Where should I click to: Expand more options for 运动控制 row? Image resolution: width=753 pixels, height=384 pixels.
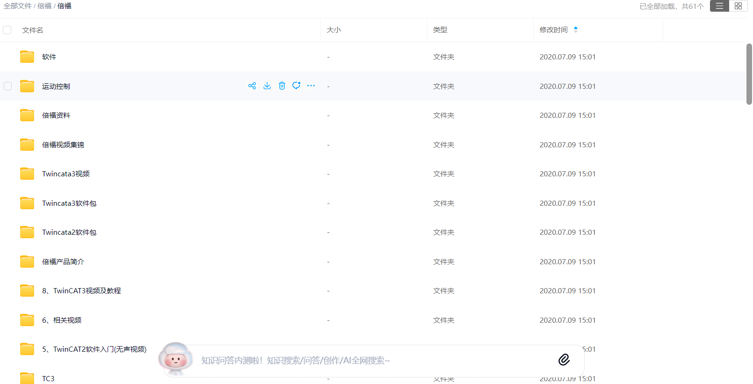(x=311, y=86)
